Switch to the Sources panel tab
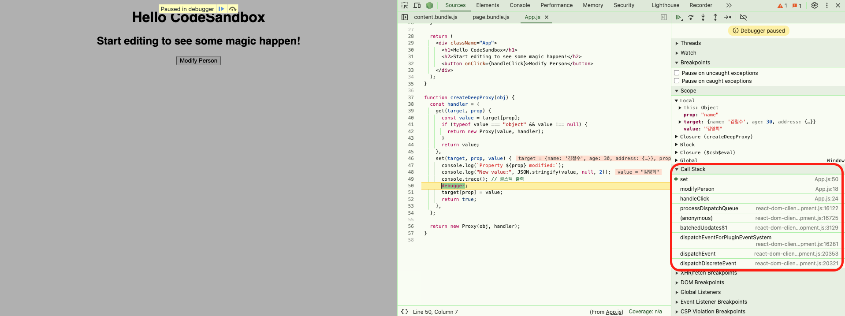845x316 pixels. pos(455,5)
